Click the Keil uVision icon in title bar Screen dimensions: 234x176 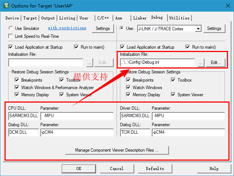[x=6, y=6]
